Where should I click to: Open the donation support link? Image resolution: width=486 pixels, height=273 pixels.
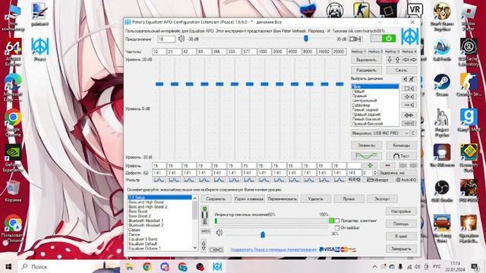273,249
